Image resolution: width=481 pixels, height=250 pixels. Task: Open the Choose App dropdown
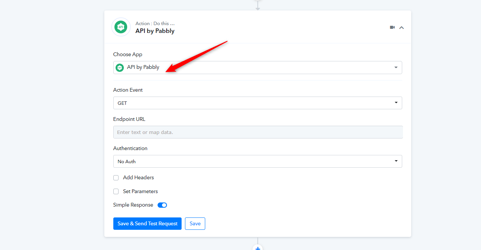click(257, 67)
